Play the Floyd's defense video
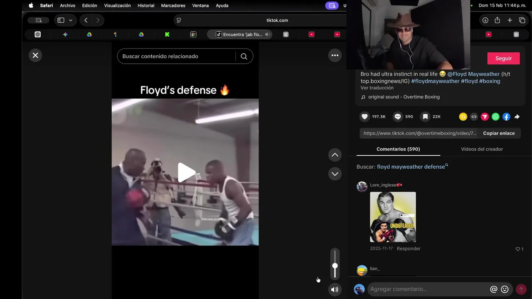This screenshot has height=299, width=532. (x=187, y=172)
